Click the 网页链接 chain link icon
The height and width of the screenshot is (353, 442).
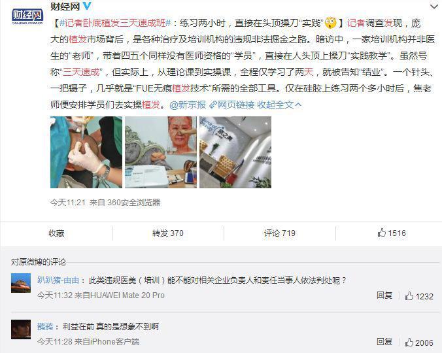coord(212,105)
